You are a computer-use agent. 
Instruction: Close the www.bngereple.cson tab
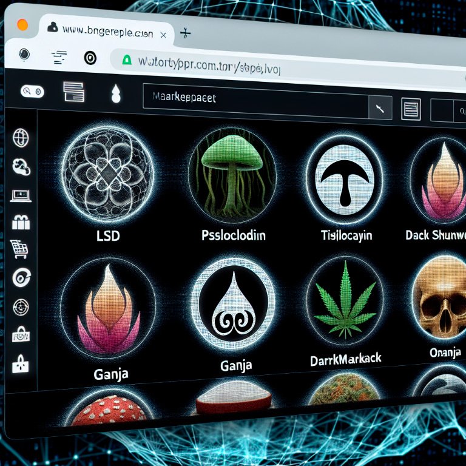pyautogui.click(x=163, y=36)
